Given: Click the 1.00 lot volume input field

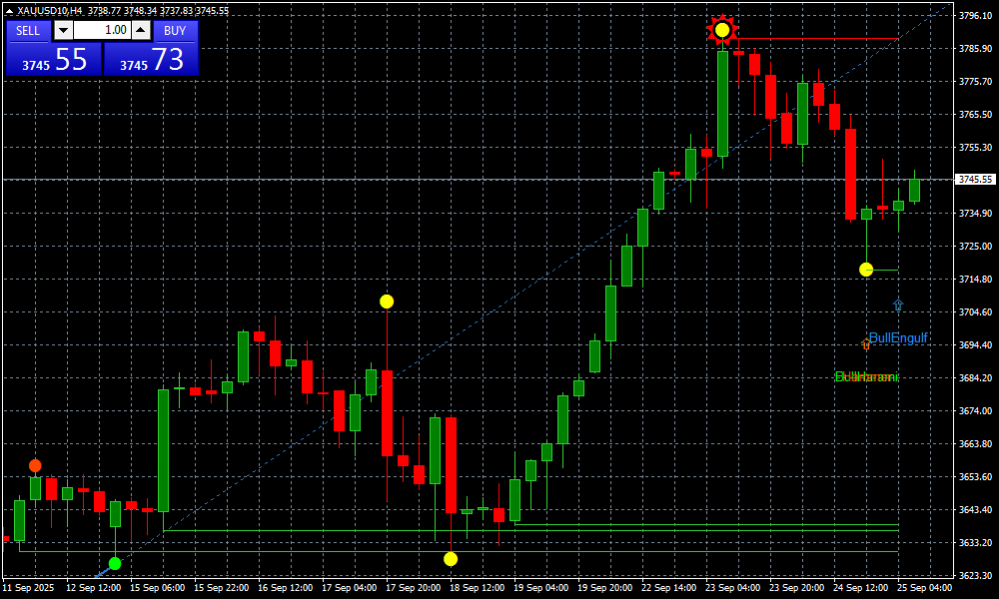Looking at the screenshot, I should (x=101, y=31).
